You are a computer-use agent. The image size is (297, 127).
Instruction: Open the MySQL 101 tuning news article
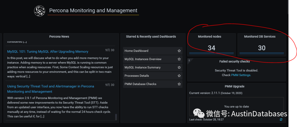pyautogui.click(x=48, y=51)
